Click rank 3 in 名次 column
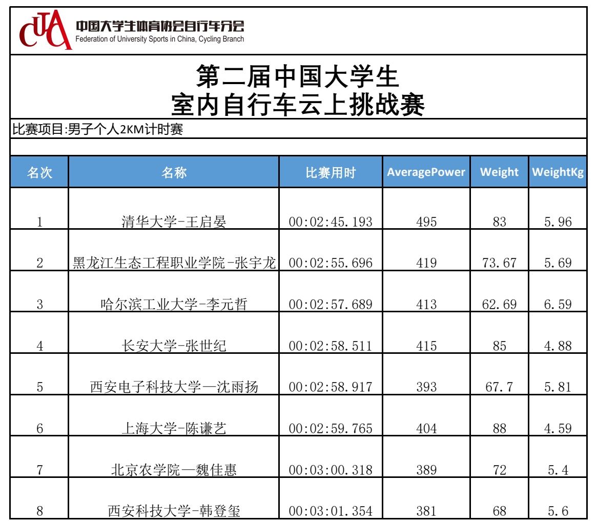This screenshot has height=521, width=597. pyautogui.click(x=39, y=305)
